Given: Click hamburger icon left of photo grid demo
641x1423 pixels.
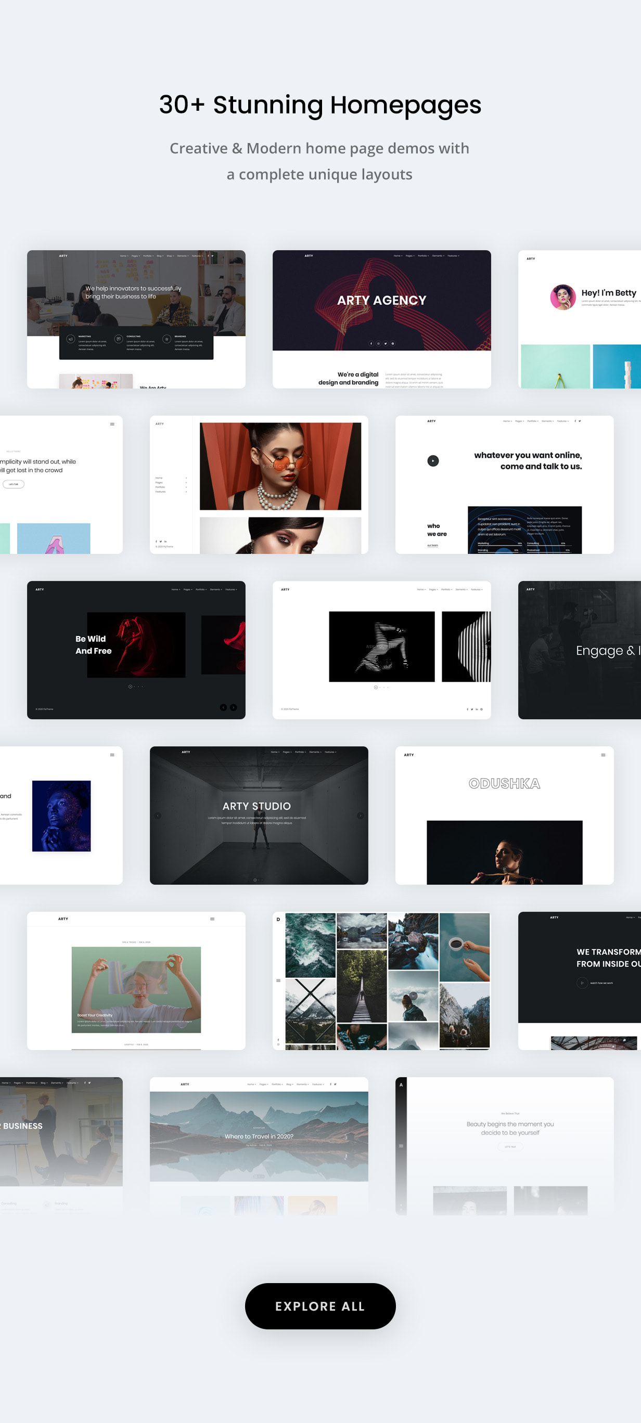Looking at the screenshot, I should pos(278,980).
